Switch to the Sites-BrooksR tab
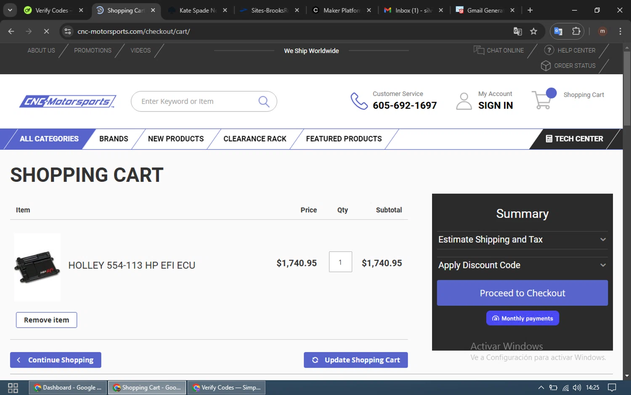Viewport: 631px width, 395px height. coord(269,10)
